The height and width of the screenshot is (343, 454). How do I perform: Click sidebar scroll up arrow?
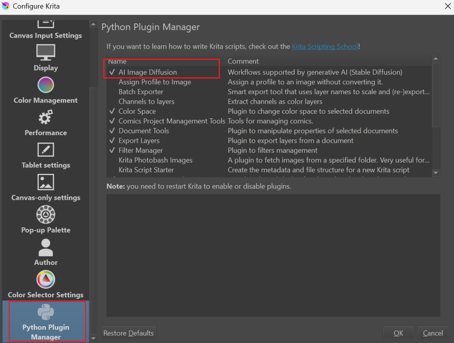click(93, 24)
